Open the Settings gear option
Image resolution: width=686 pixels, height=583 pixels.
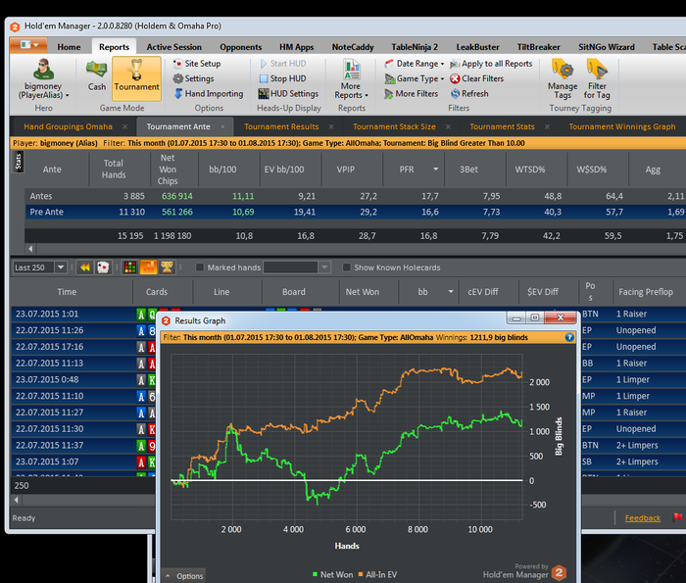(x=193, y=78)
